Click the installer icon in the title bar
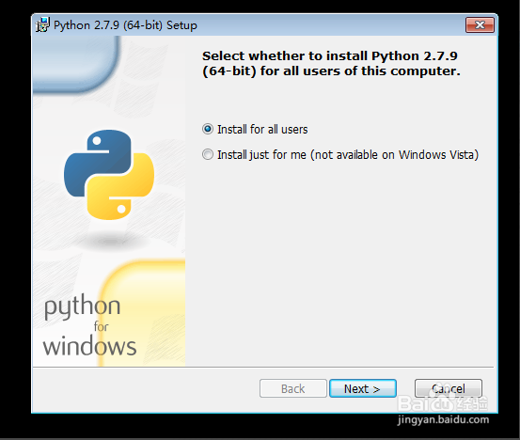The height and width of the screenshot is (440, 520). [x=42, y=24]
